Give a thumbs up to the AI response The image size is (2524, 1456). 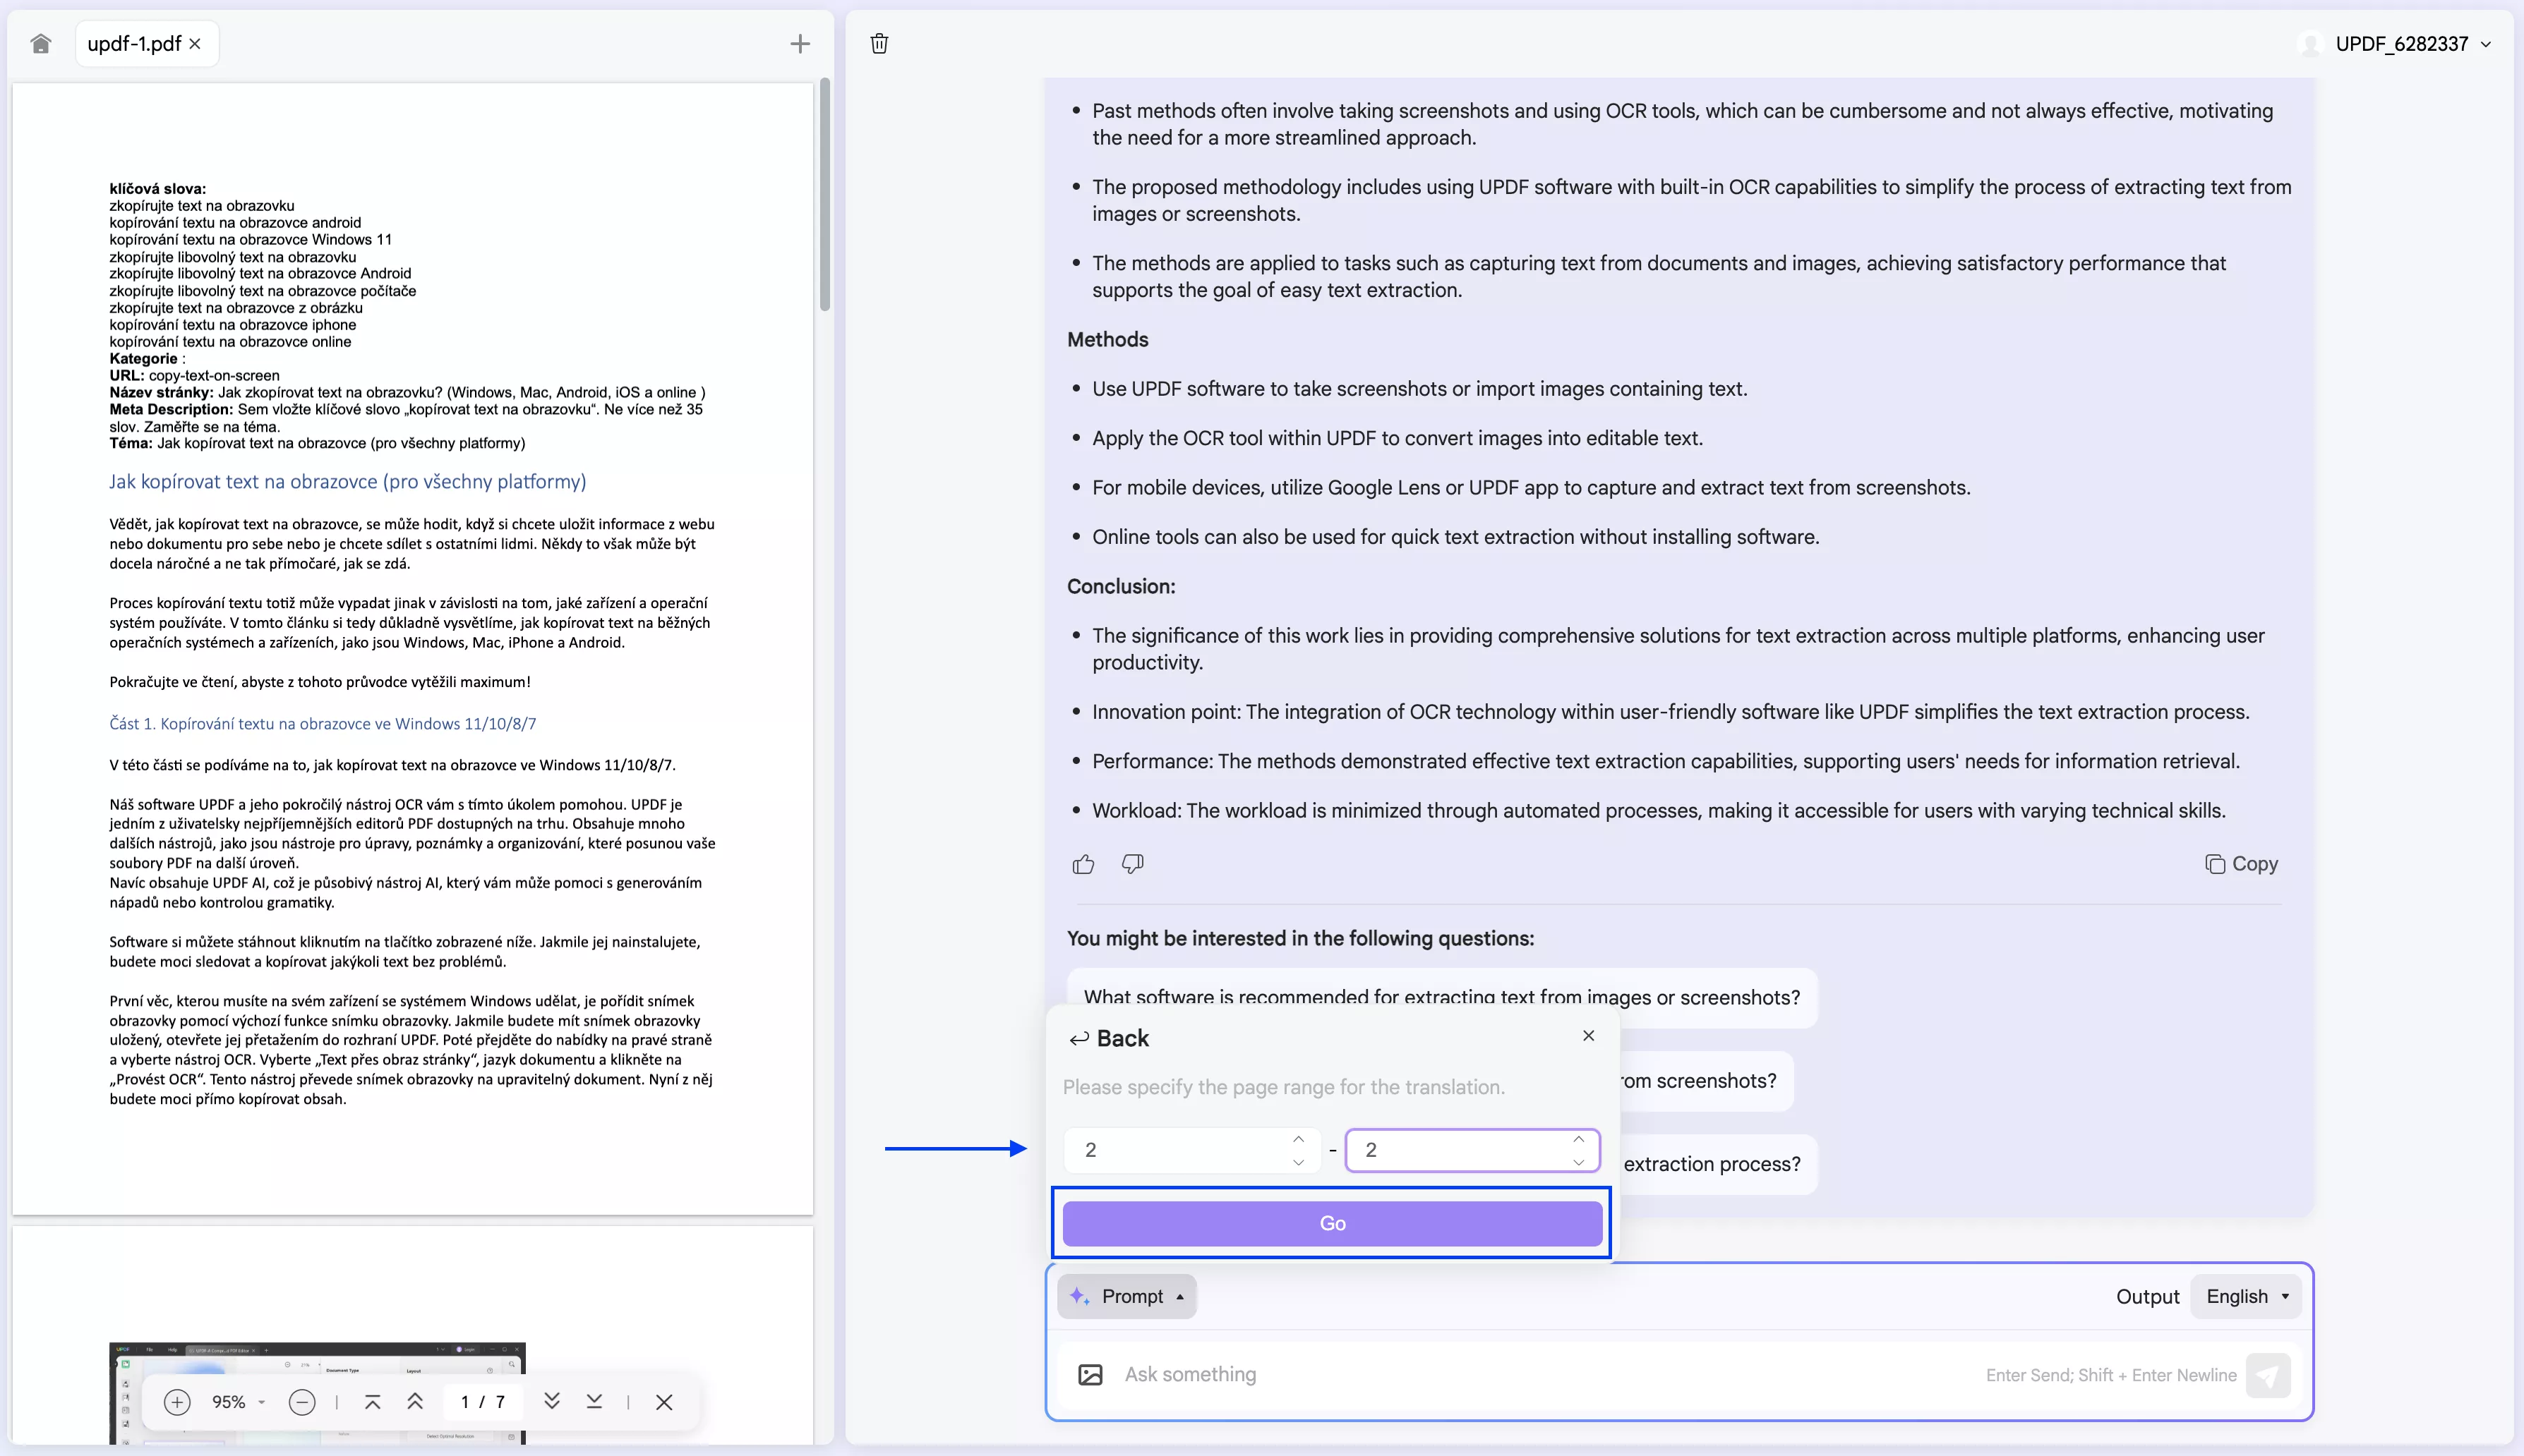[x=1083, y=863]
